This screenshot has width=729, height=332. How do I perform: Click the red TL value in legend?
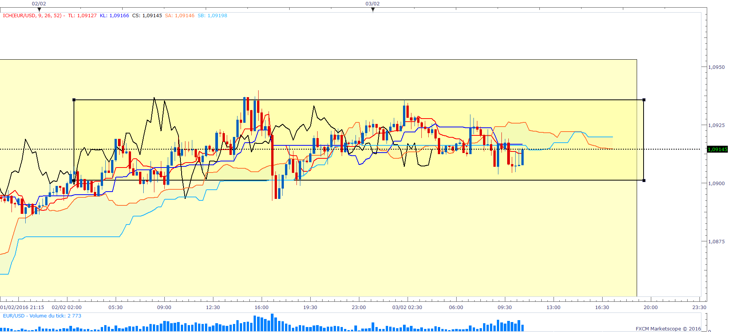pos(82,16)
